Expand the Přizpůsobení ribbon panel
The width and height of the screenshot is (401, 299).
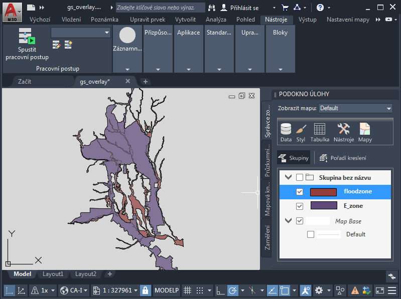tap(158, 70)
